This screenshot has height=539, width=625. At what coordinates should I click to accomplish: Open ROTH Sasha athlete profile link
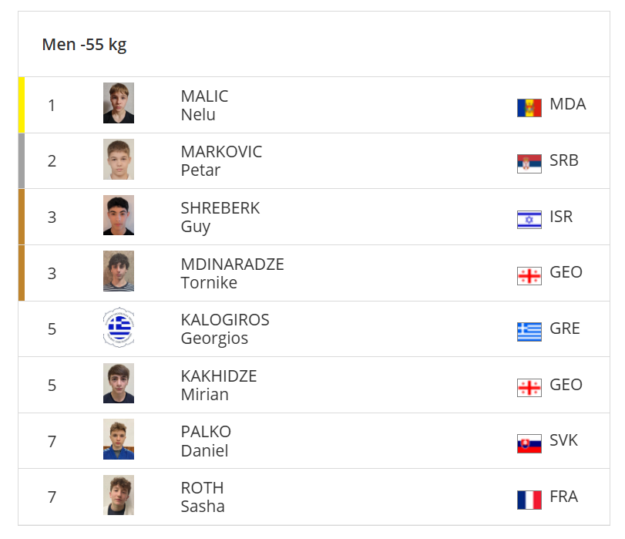(x=203, y=497)
